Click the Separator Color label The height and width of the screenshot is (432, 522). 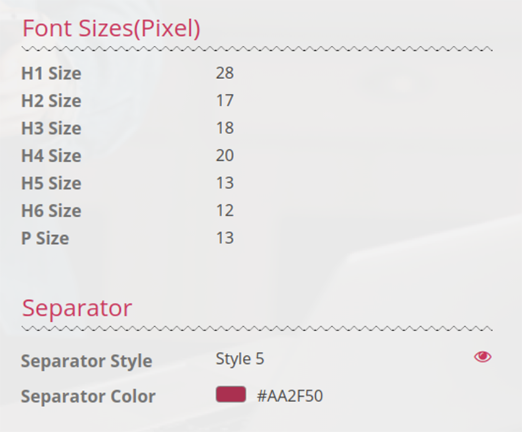coord(88,396)
